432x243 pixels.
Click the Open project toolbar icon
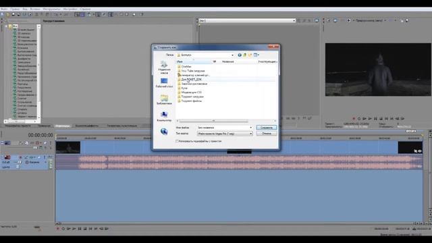(8, 14)
